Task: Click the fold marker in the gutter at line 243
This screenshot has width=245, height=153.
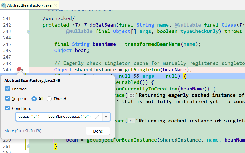Action: tap(29, 32)
